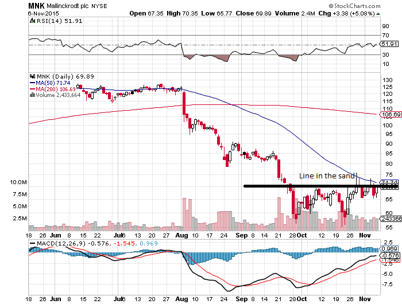
Task: Click the 2.5M volume axis label
Action: [x=20, y=218]
